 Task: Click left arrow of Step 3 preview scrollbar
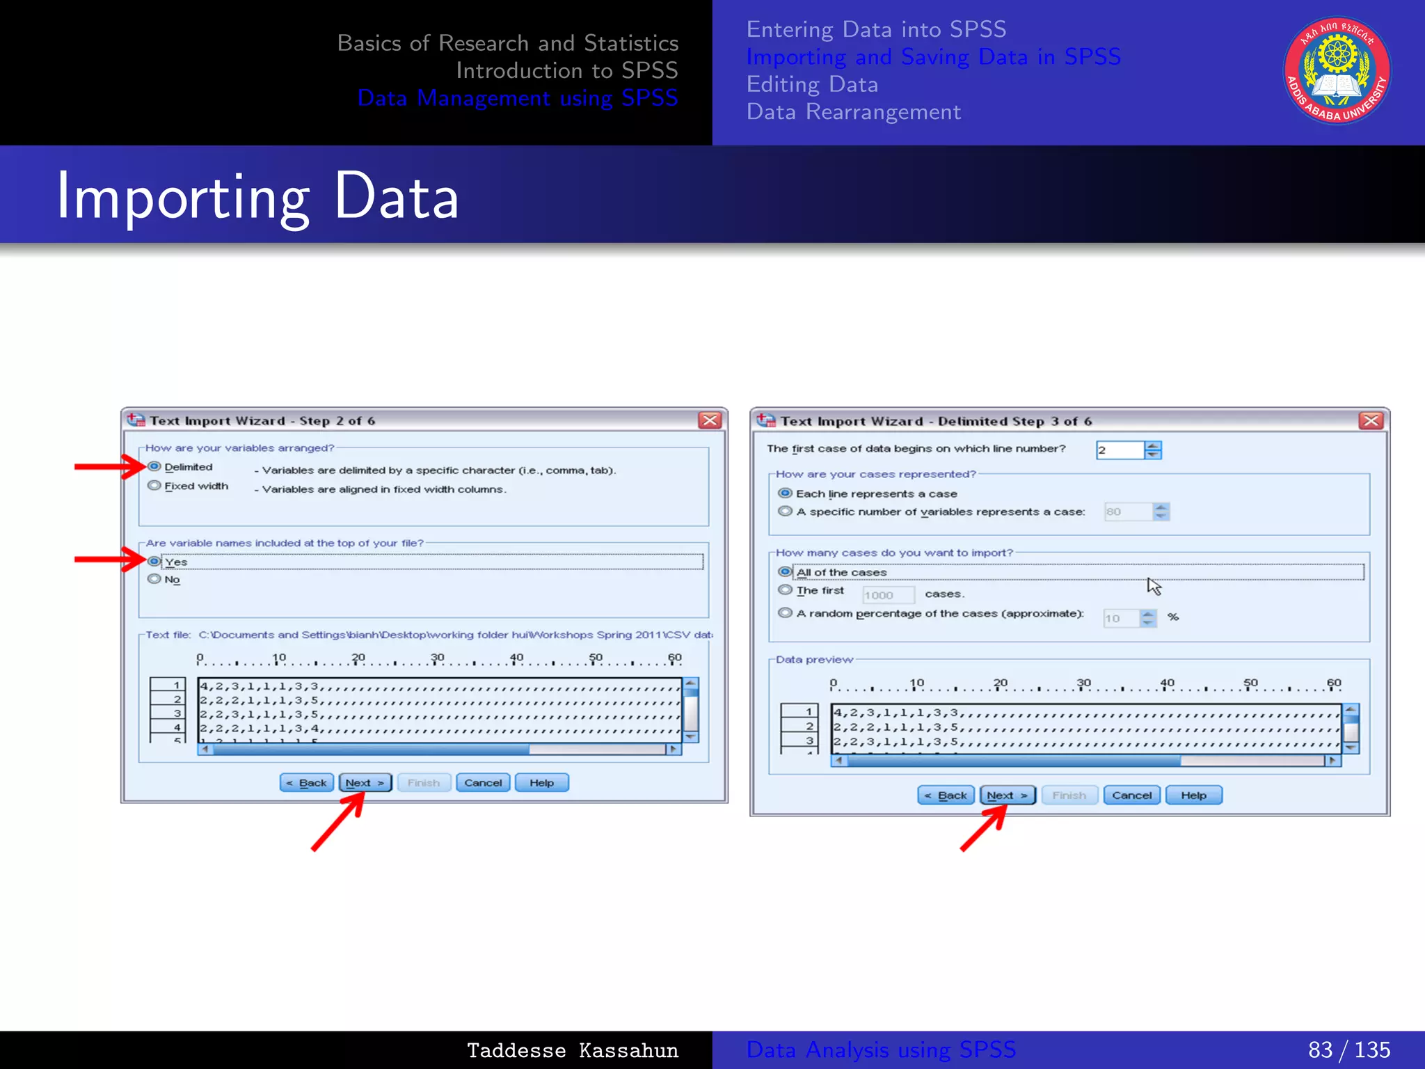840,761
